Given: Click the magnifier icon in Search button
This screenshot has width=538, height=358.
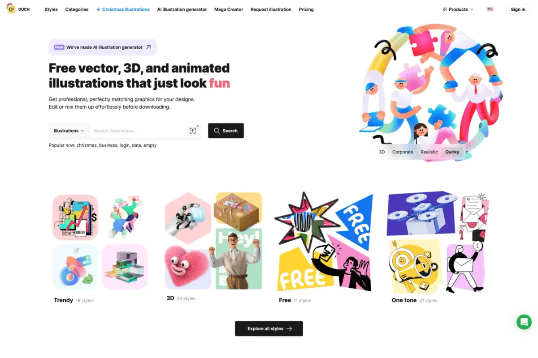Looking at the screenshot, I should (217, 131).
